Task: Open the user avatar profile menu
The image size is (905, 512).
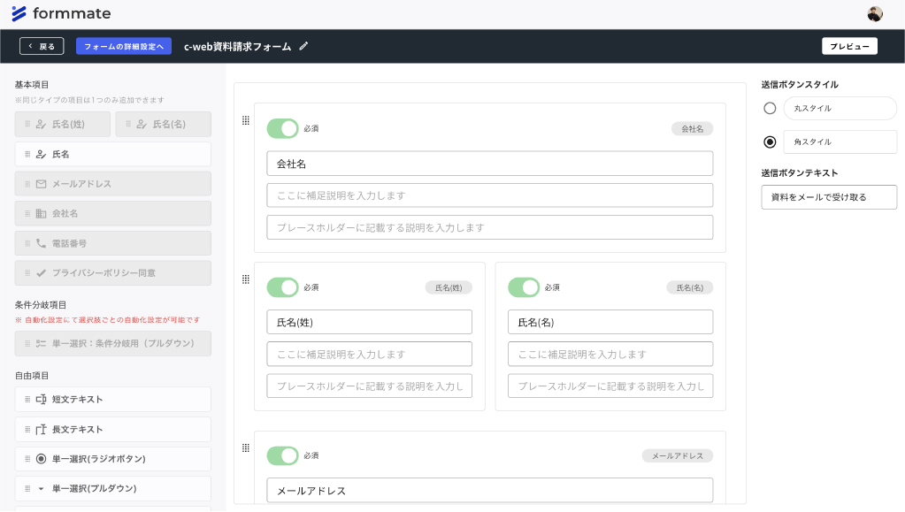Action: pyautogui.click(x=875, y=13)
